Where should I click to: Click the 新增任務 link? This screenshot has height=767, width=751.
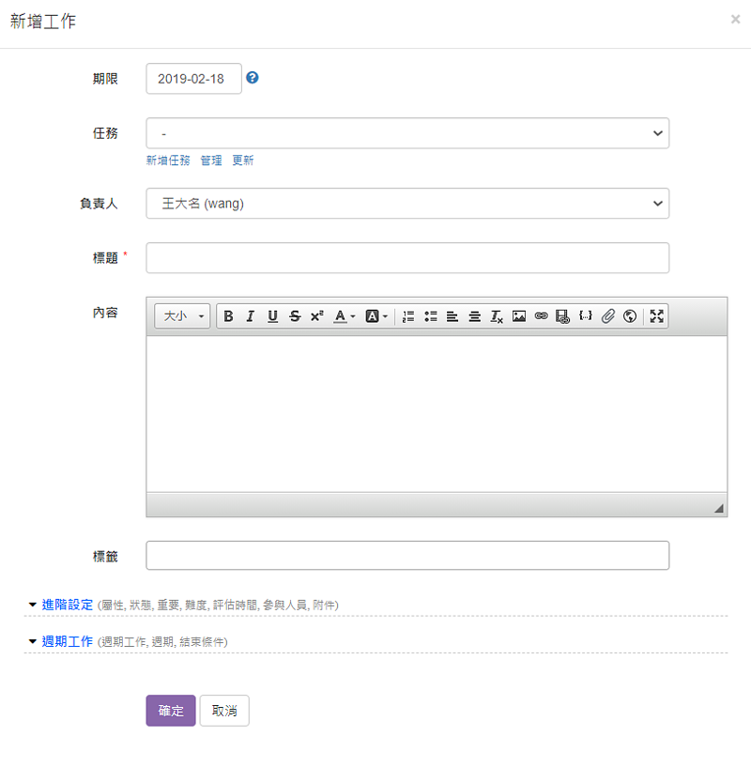[x=168, y=161]
